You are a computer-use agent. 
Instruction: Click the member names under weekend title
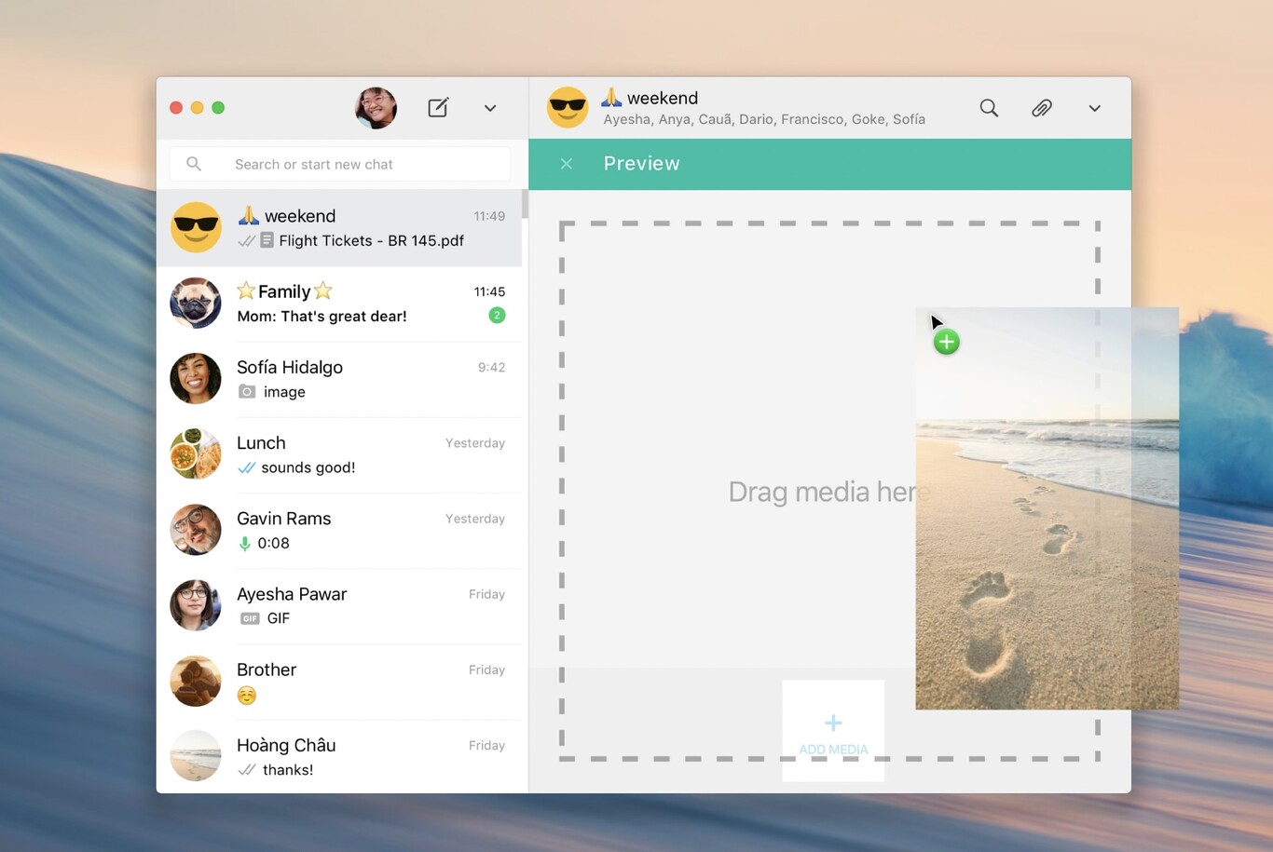click(x=764, y=119)
